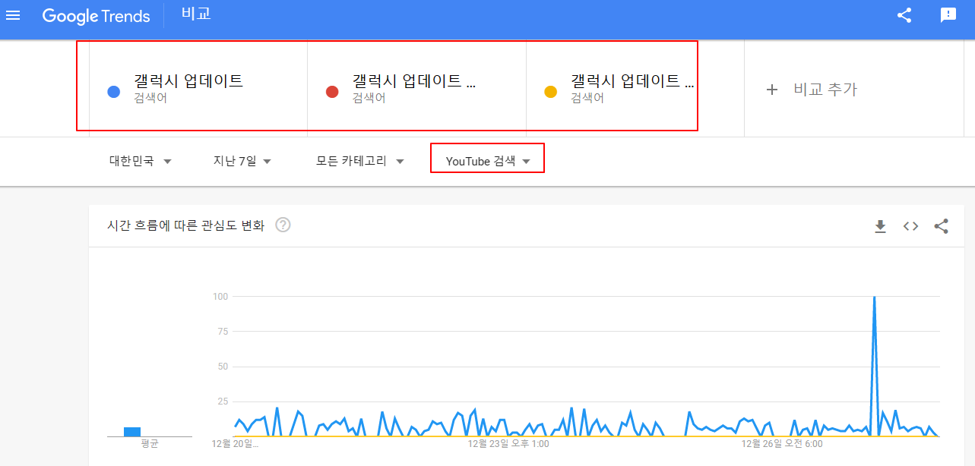The width and height of the screenshot is (975, 466).
Task: Edit the first term 갤럭시 업데이트
Action: (188, 81)
